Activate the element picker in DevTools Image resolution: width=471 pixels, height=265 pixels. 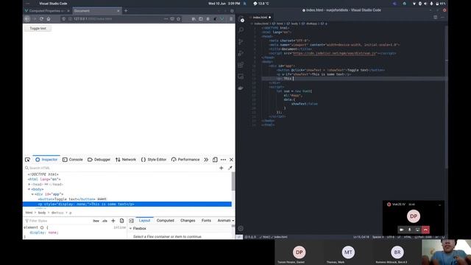28,160
